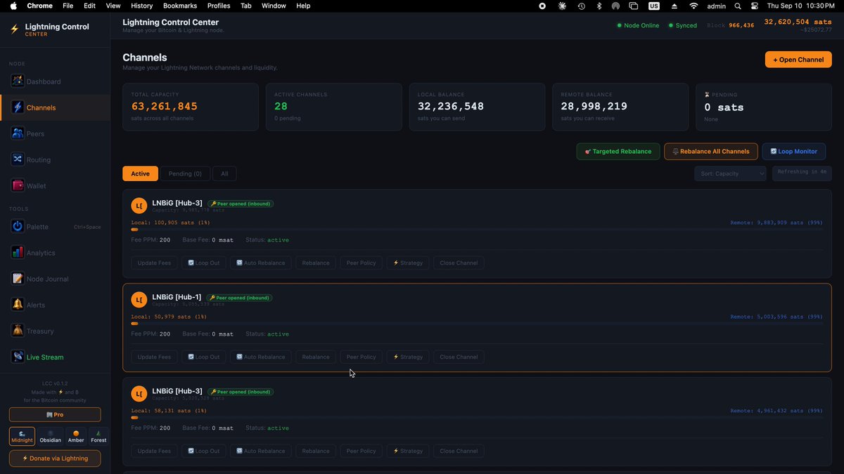Click Close Channel for LNBiG [Hub-1]
The width and height of the screenshot is (844, 474).
tap(459, 357)
